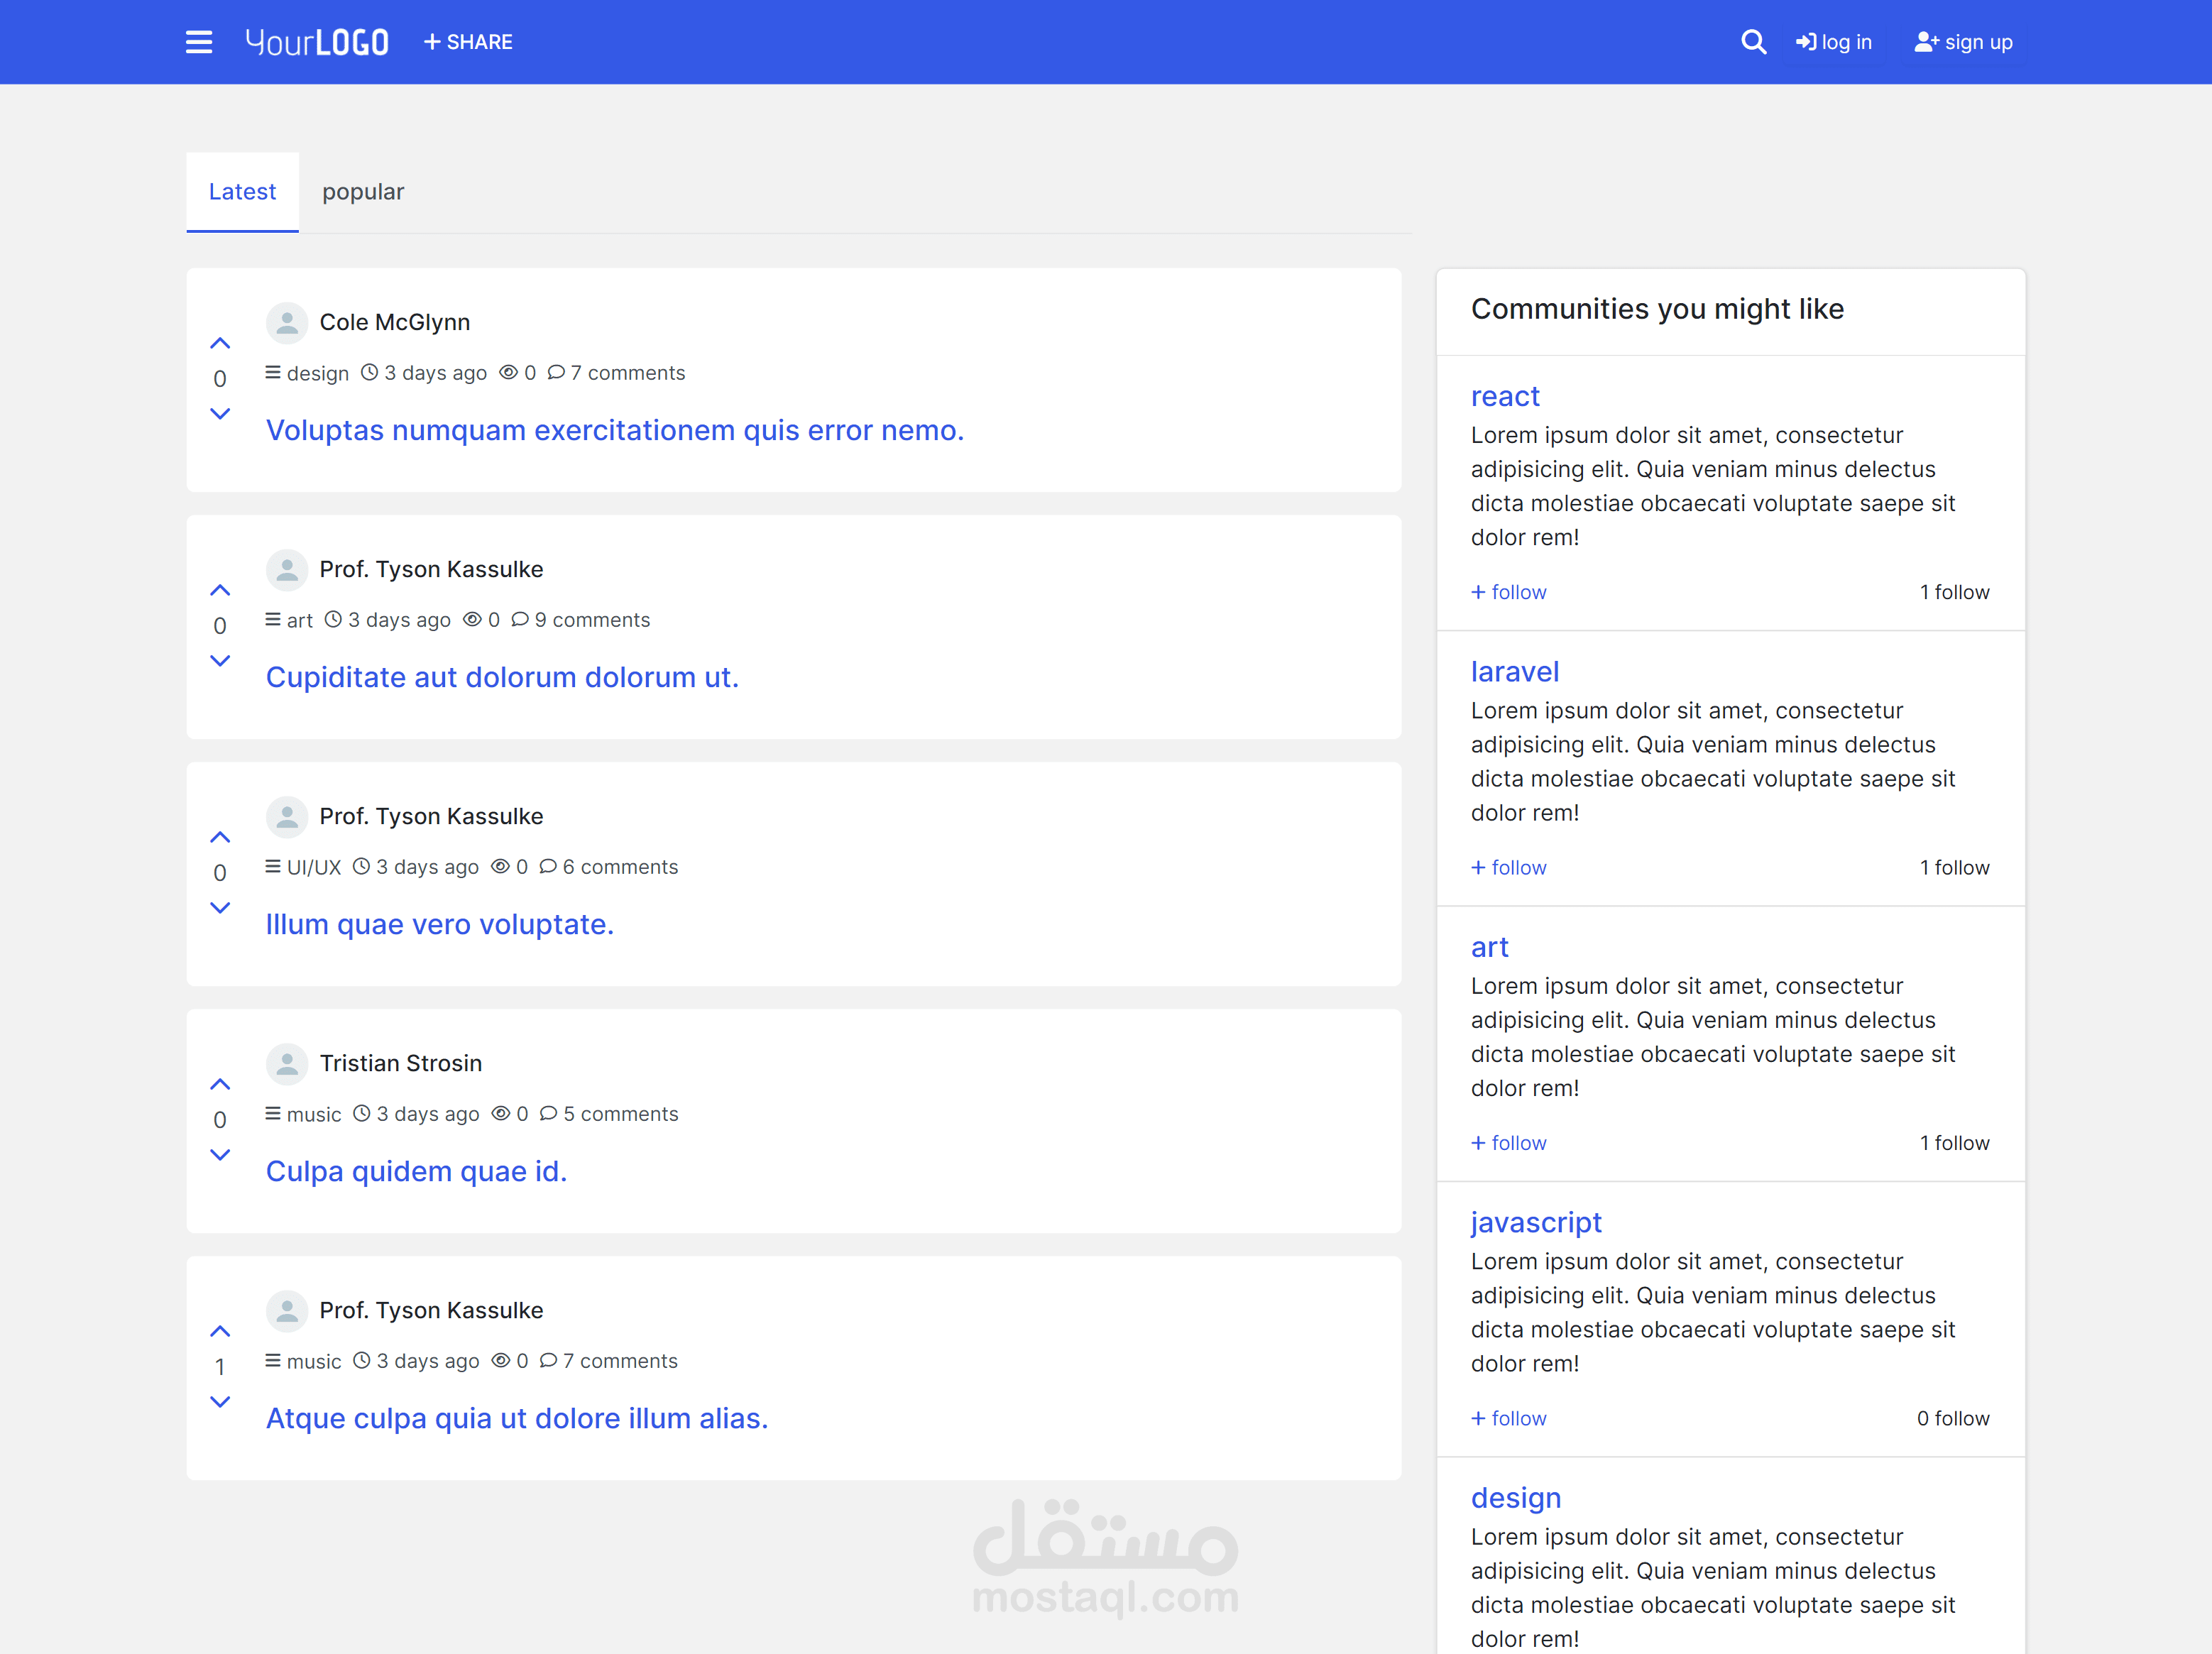
Task: Open post Illum quae vero voluptate
Action: pos(440,924)
